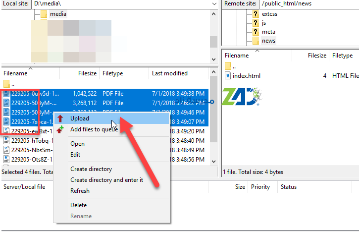Click the red Upload arrow icon

pyautogui.click(x=60, y=119)
